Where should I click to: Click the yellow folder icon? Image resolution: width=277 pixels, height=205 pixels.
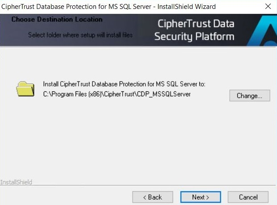click(25, 89)
